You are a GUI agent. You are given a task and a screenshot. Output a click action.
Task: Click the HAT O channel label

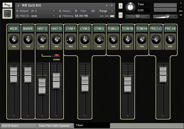(56, 29)
